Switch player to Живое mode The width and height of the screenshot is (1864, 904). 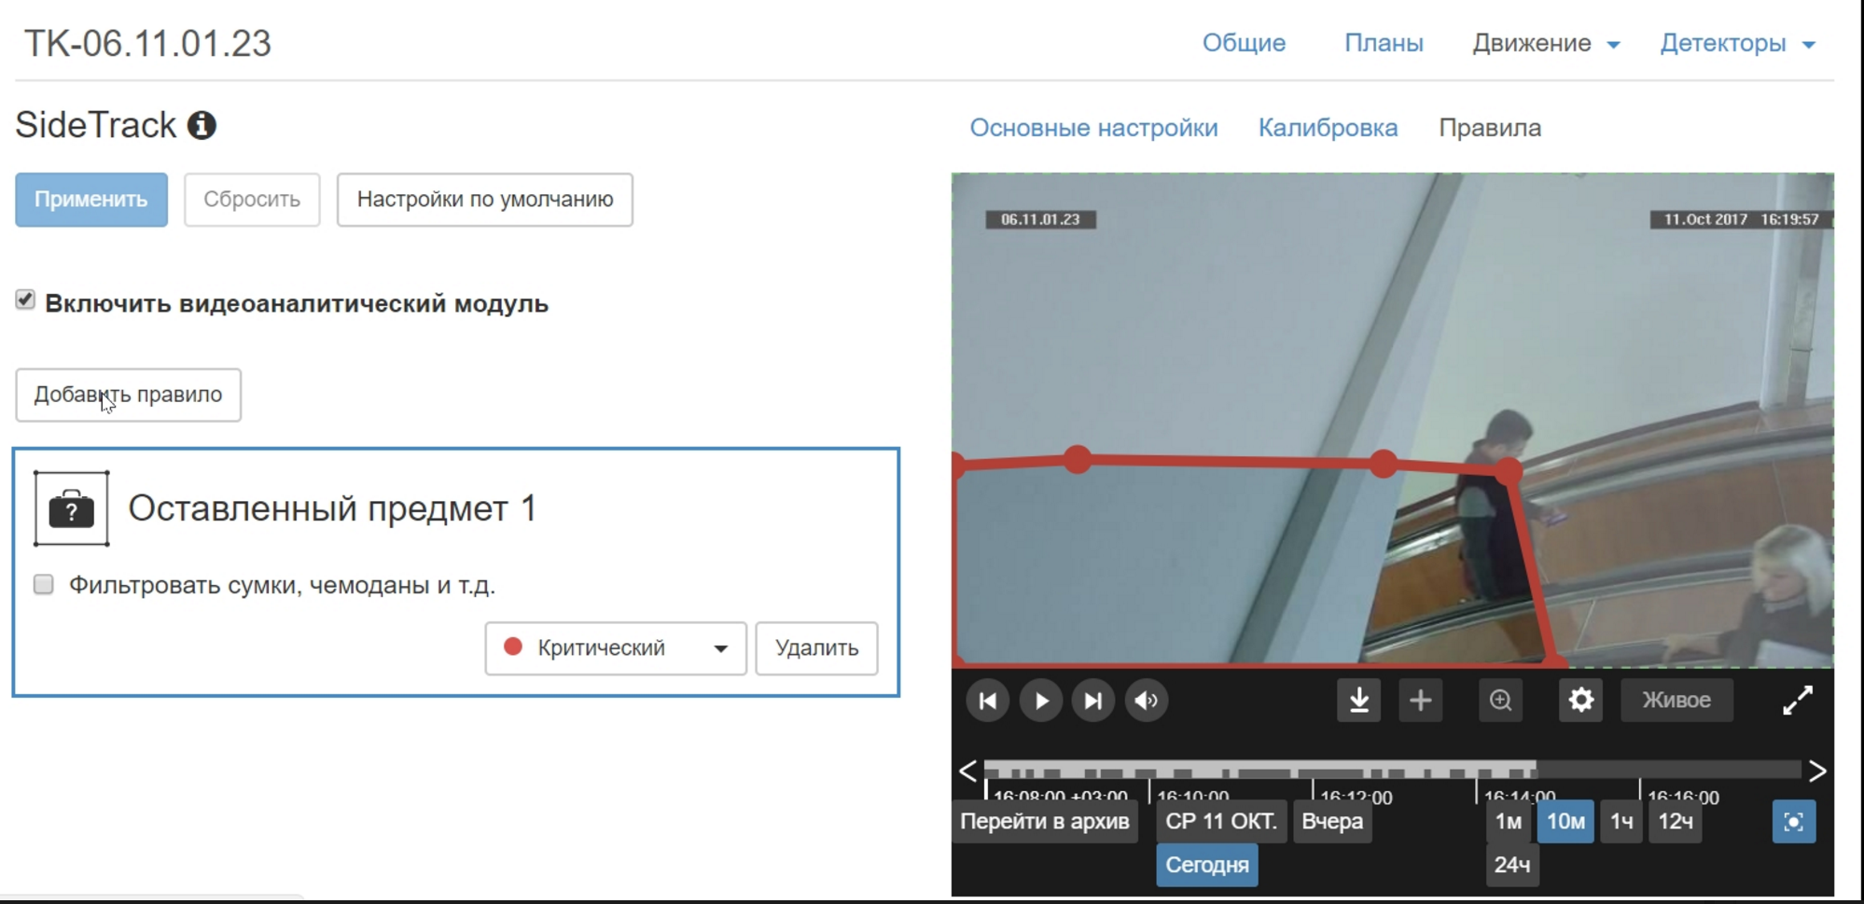pos(1676,701)
